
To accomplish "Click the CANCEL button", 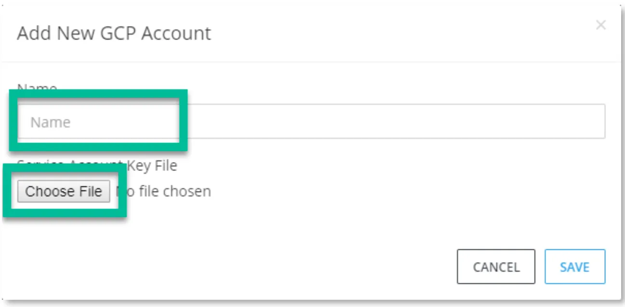I will (x=496, y=267).
